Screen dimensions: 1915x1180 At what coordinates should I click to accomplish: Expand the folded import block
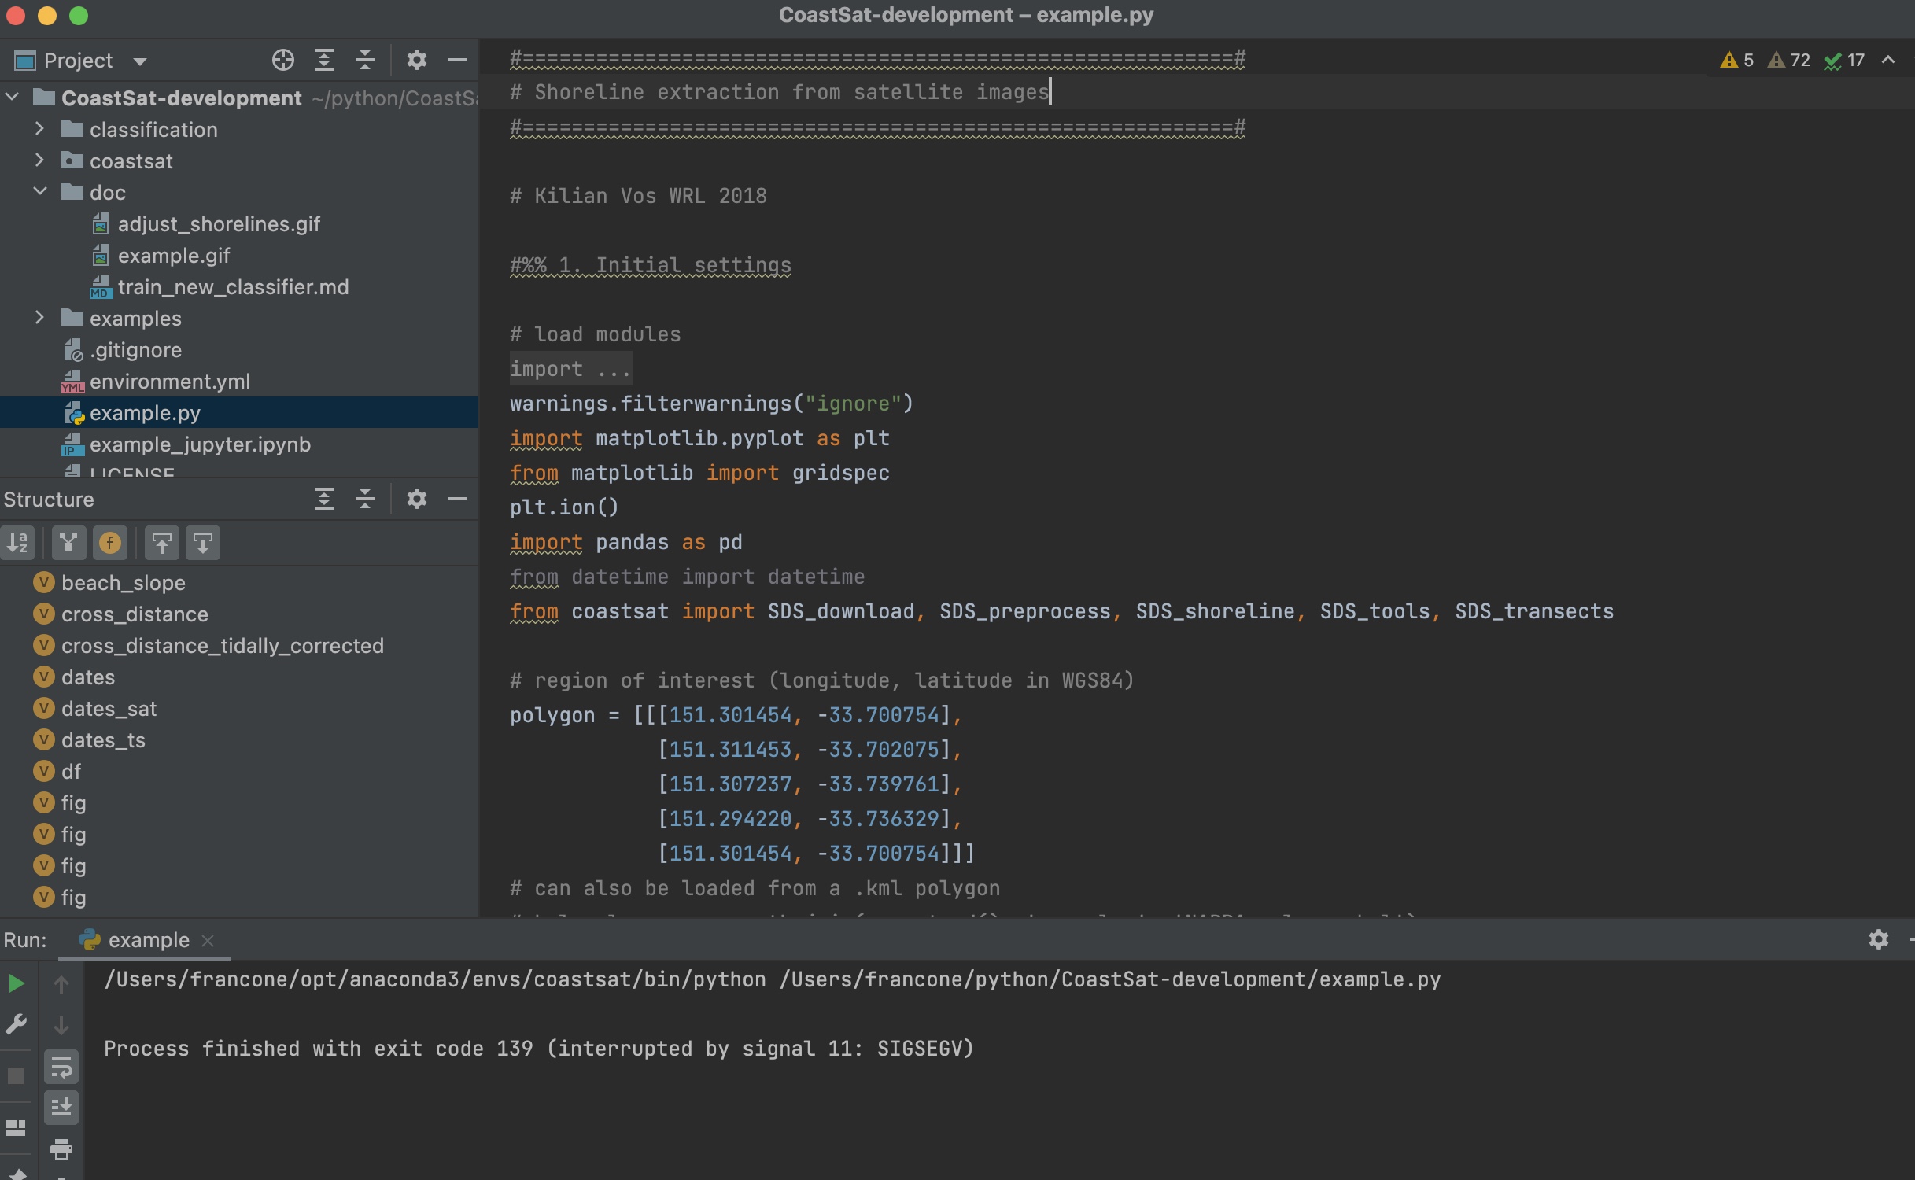pos(570,369)
